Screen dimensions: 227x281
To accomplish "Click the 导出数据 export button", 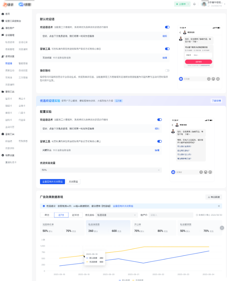I will click(214, 197).
